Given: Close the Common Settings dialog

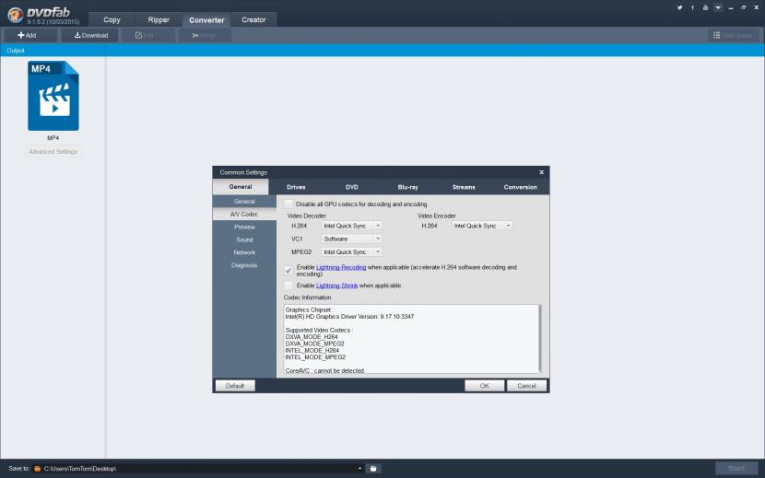Looking at the screenshot, I should (542, 172).
